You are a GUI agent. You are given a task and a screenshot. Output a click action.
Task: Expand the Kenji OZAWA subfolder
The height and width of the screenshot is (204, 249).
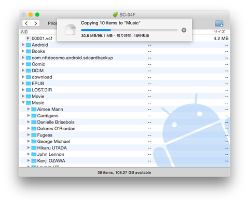click(29, 160)
